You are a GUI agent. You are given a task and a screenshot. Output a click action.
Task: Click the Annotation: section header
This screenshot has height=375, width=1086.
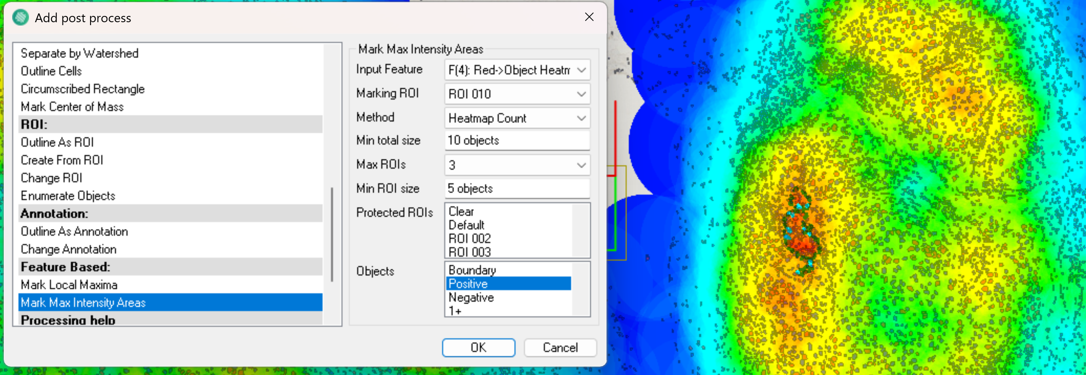click(x=170, y=214)
